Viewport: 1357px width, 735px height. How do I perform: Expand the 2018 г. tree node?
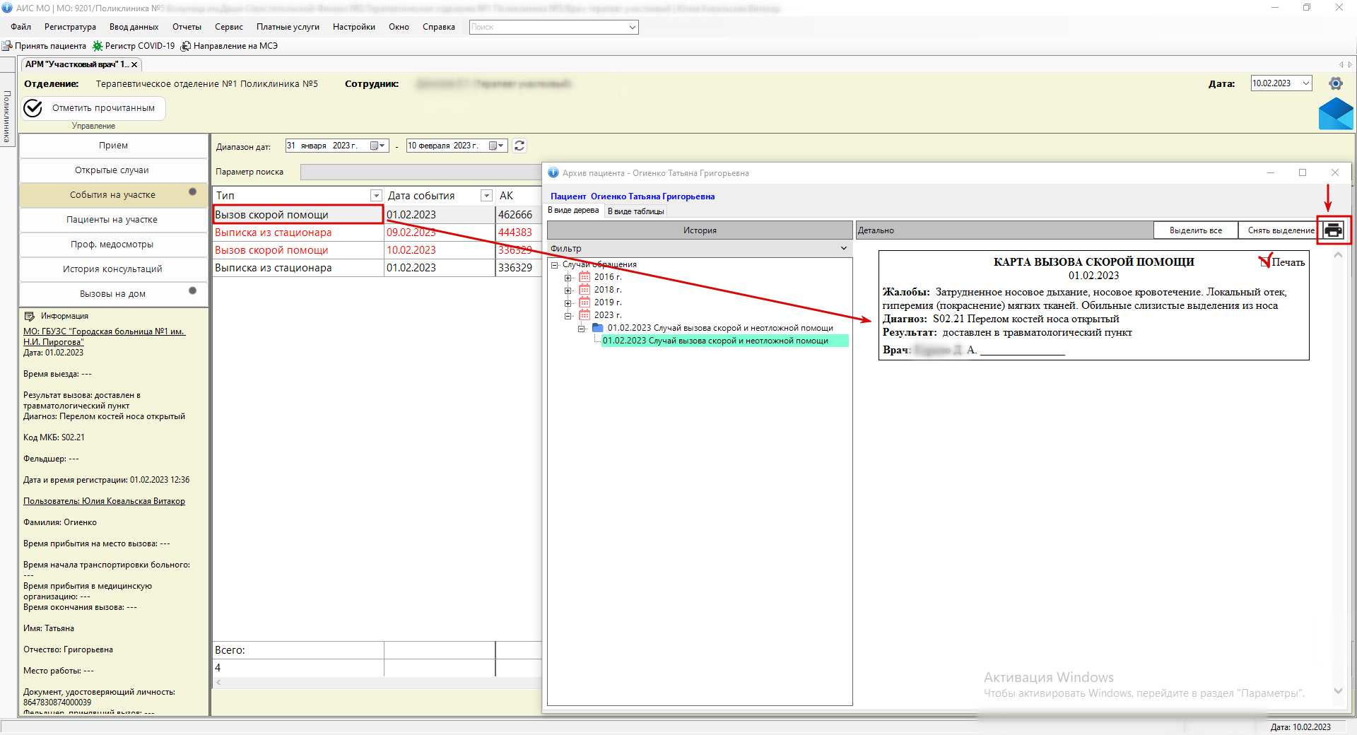568,290
